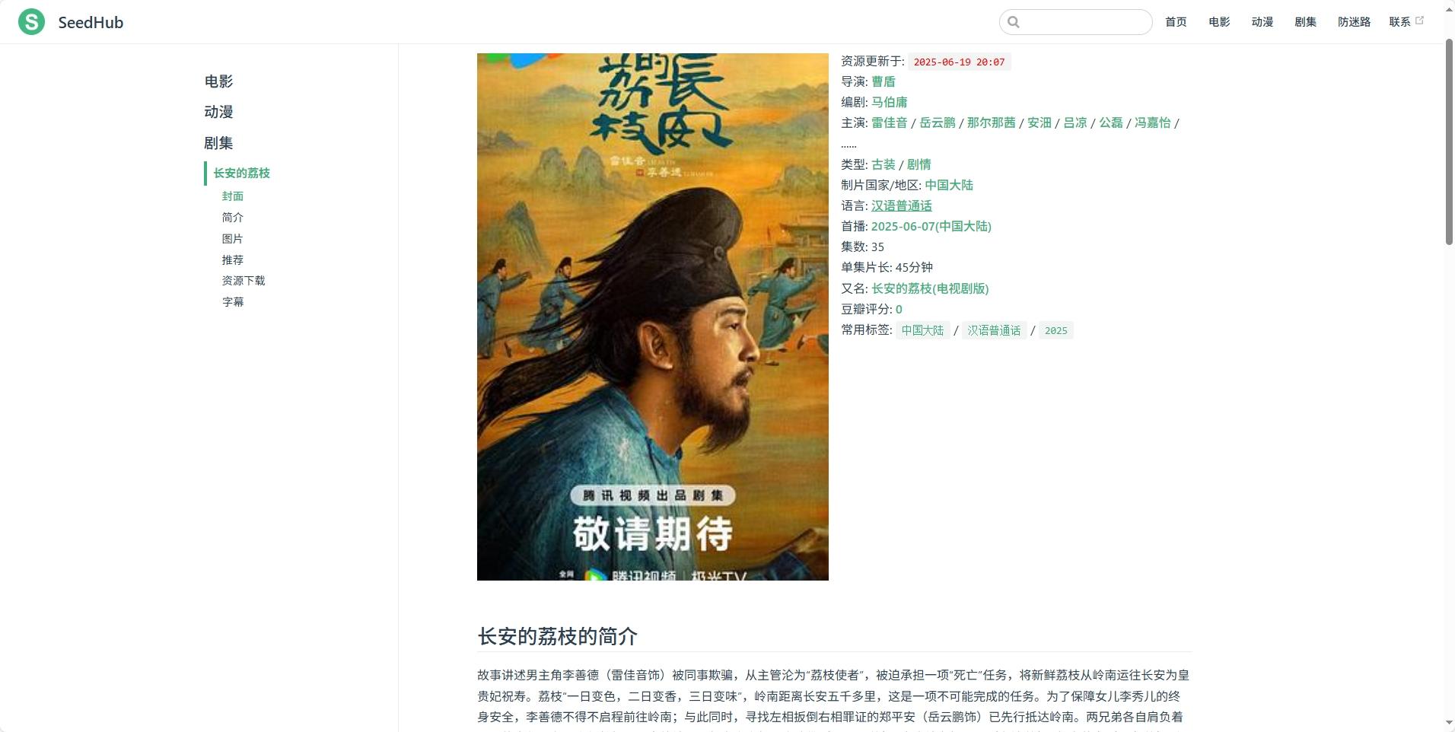Jump to 字幕 section in sidebar
The image size is (1455, 732).
(233, 302)
